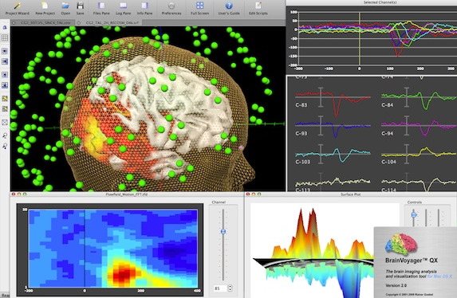
Task: Increment the Channel number stepper
Action: [230, 286]
